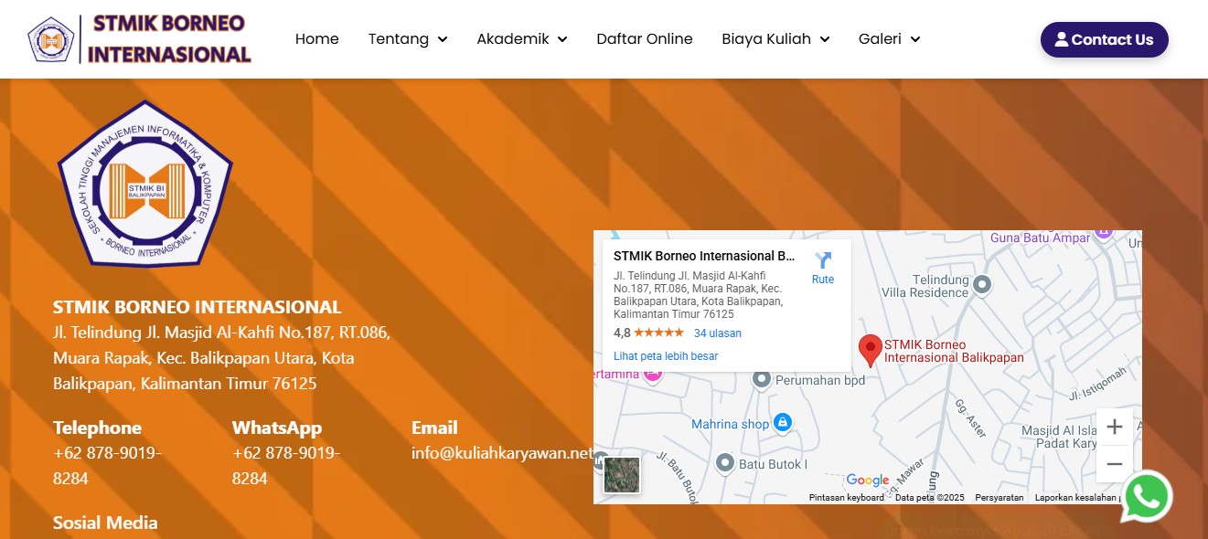Click the Sosial Media heading
1208x539 pixels.
pos(105,523)
